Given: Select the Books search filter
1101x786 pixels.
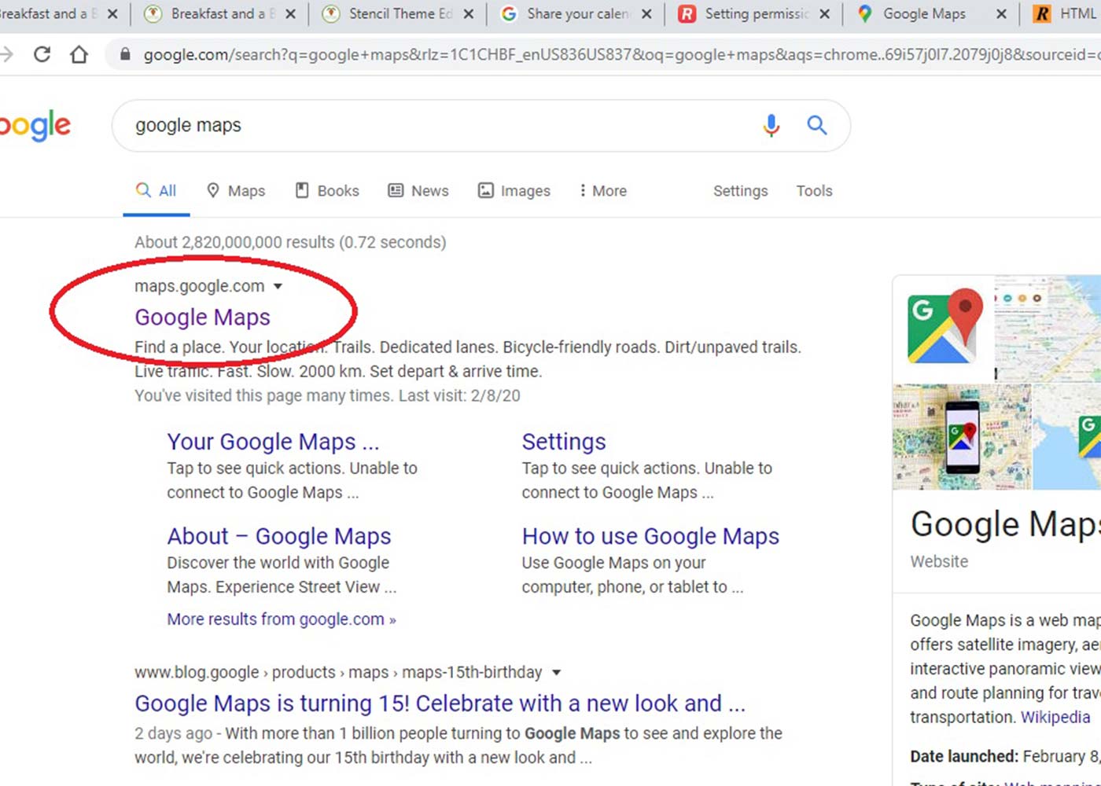Looking at the screenshot, I should coord(327,191).
